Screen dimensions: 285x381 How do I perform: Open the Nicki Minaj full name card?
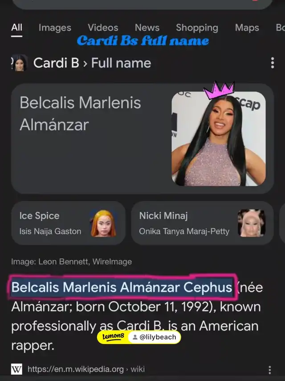click(x=202, y=223)
